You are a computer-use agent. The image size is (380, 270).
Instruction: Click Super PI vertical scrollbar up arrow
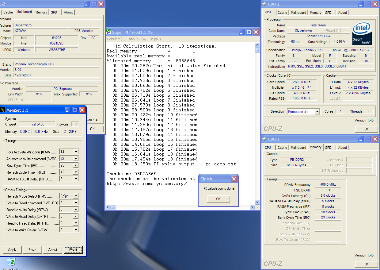click(x=257, y=45)
